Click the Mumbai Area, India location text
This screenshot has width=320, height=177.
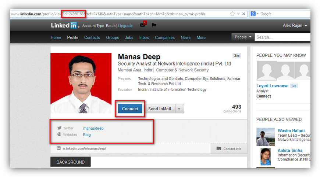[135, 70]
